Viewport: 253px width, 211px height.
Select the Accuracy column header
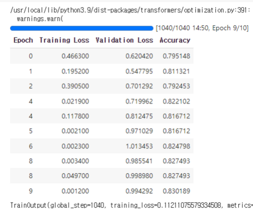[175, 40]
